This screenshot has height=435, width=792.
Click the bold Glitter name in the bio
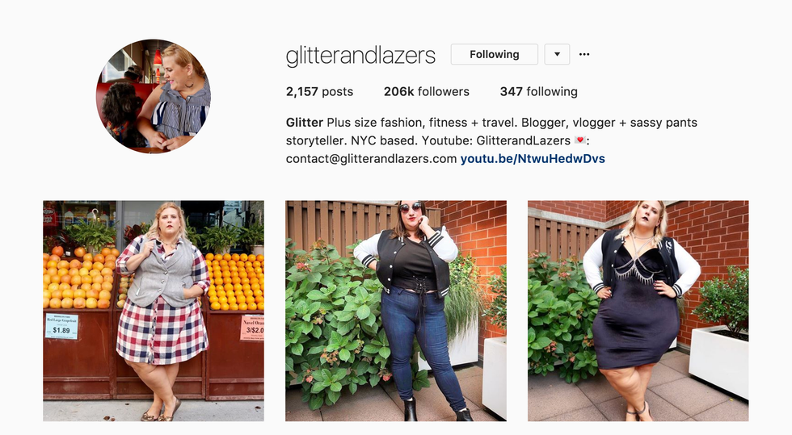(x=304, y=123)
